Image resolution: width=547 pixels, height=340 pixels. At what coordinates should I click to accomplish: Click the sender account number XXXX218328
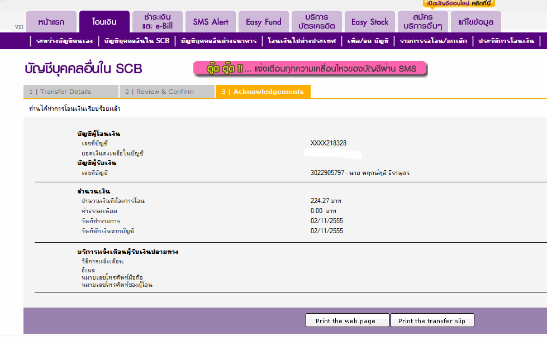pos(329,143)
